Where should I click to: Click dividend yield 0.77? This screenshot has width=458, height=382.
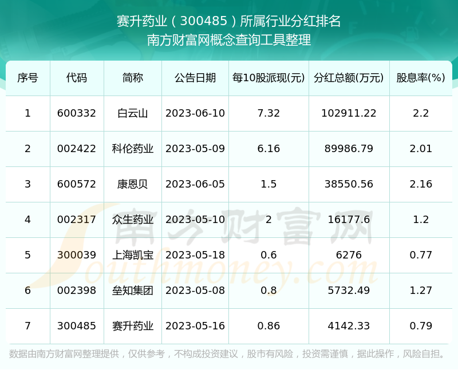click(421, 255)
